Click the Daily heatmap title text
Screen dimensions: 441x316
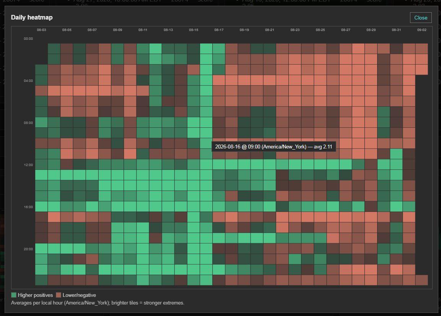[32, 18]
